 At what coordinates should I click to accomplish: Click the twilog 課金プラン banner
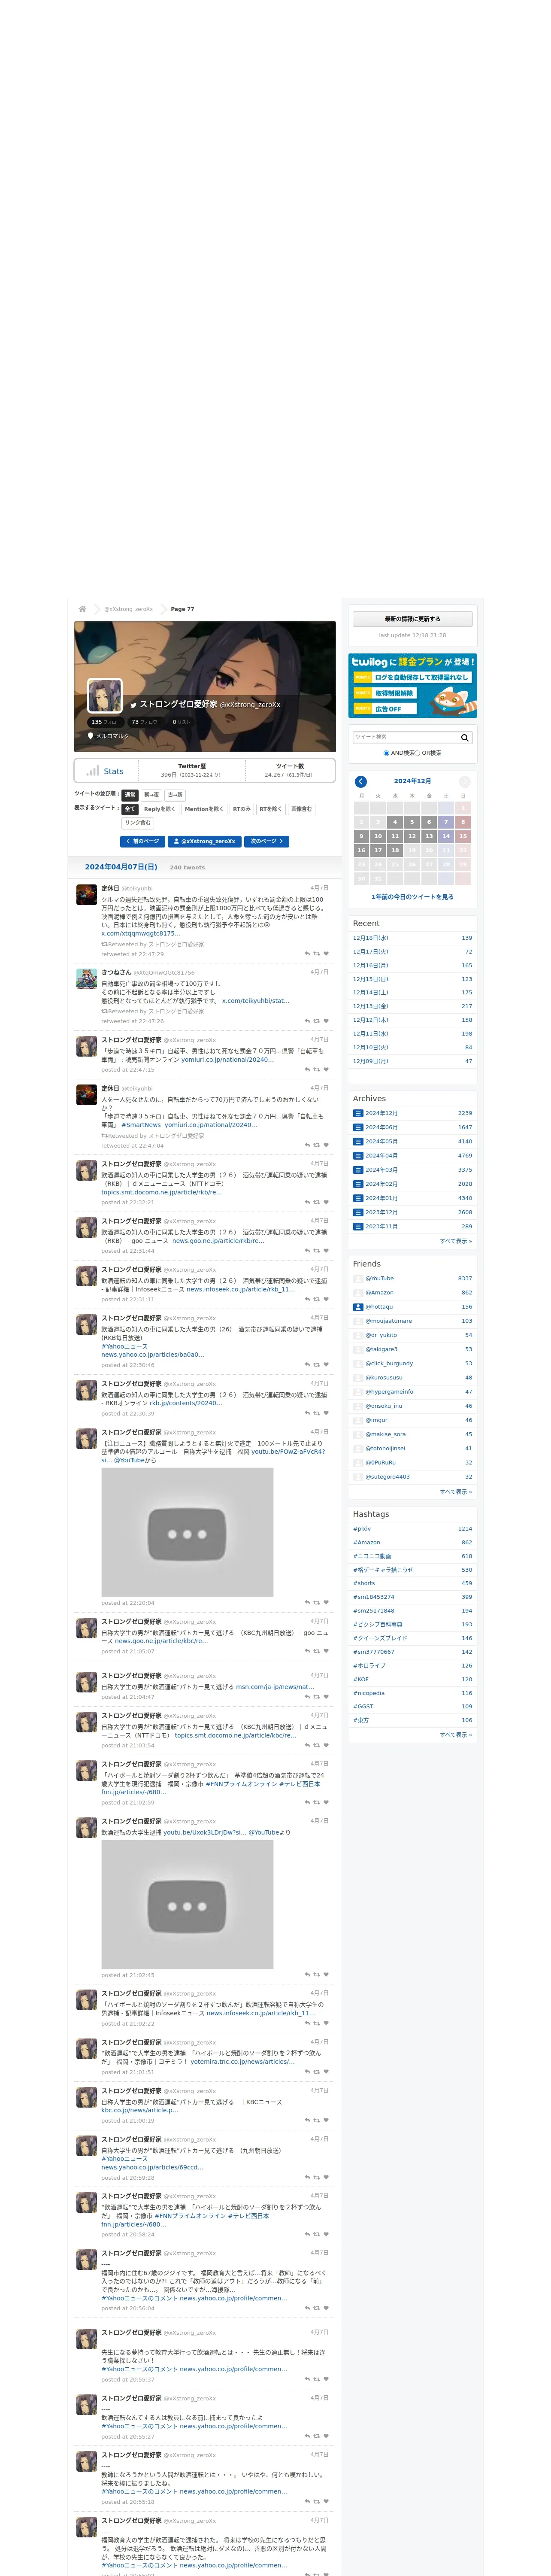click(x=412, y=686)
